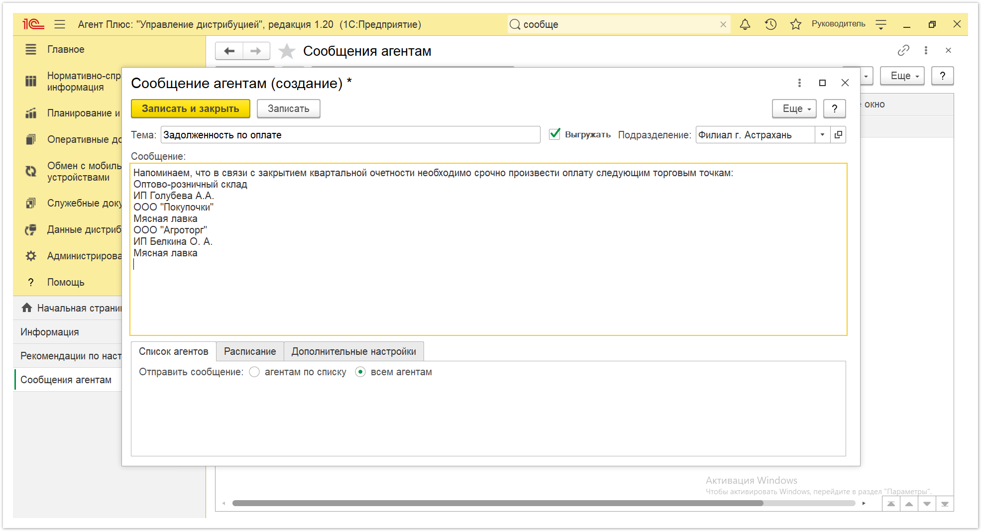Open Администрирование section gear
This screenshot has width=981, height=531.
click(31, 256)
